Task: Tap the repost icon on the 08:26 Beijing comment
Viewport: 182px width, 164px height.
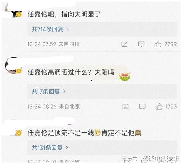Action: point(126,106)
